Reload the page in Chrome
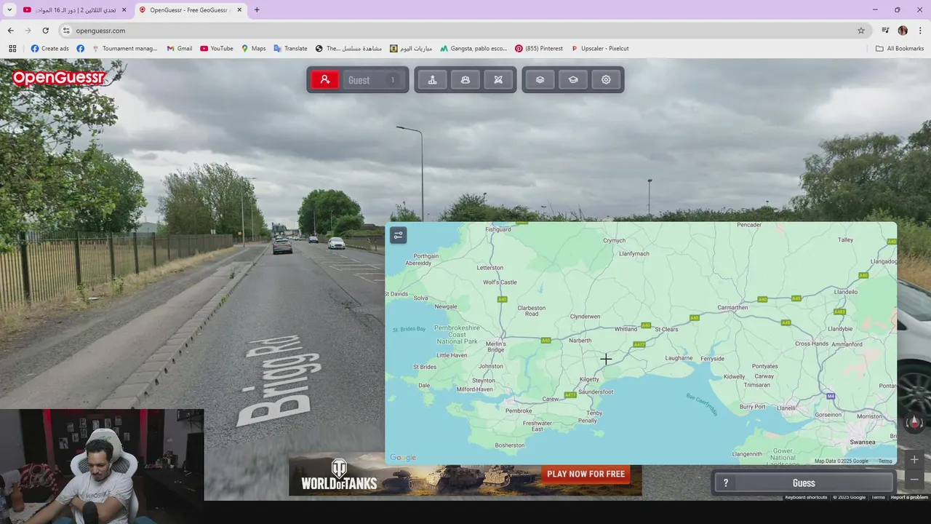 [45, 31]
